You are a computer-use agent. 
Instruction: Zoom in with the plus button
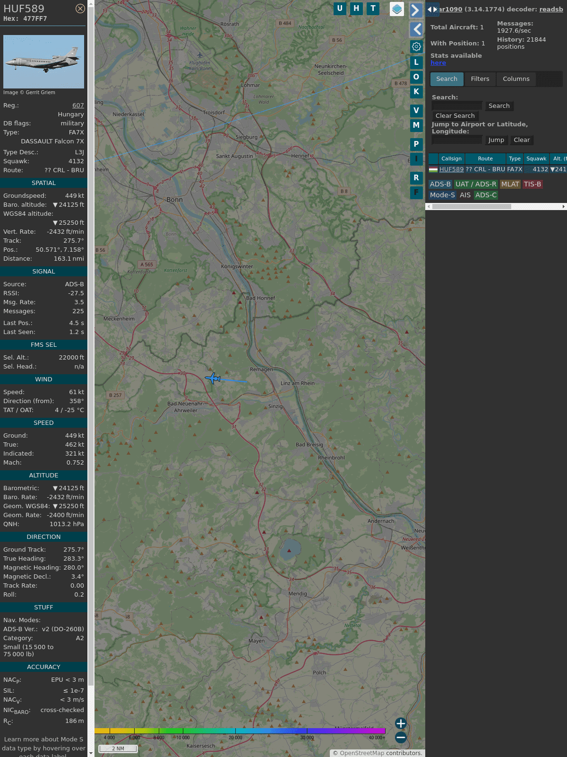tap(401, 723)
